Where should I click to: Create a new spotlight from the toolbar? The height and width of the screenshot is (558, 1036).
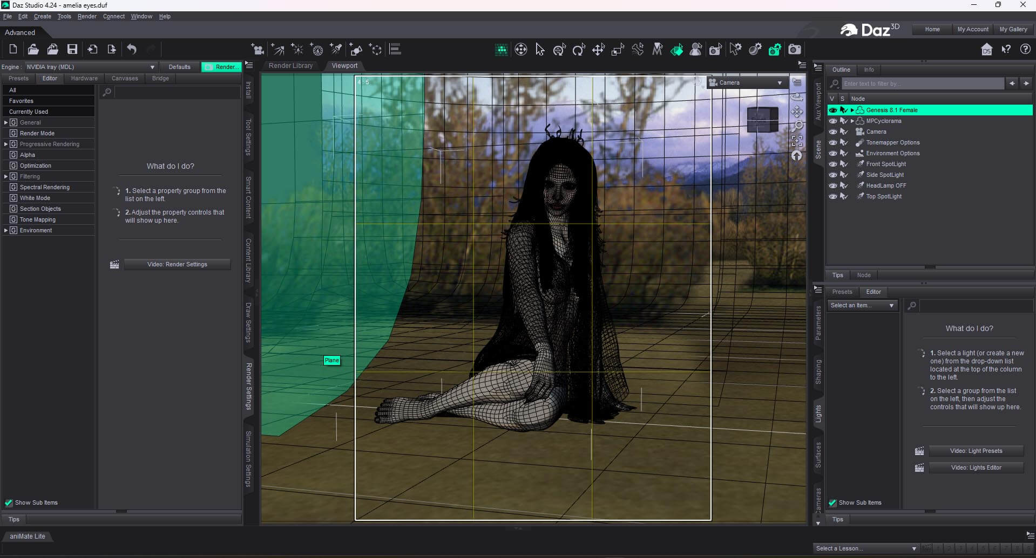[336, 50]
